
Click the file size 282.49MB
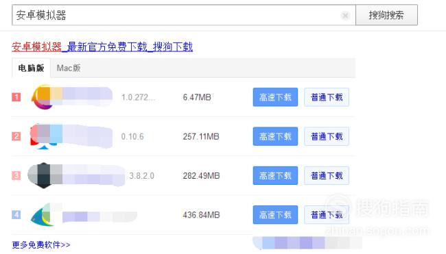coord(201,176)
